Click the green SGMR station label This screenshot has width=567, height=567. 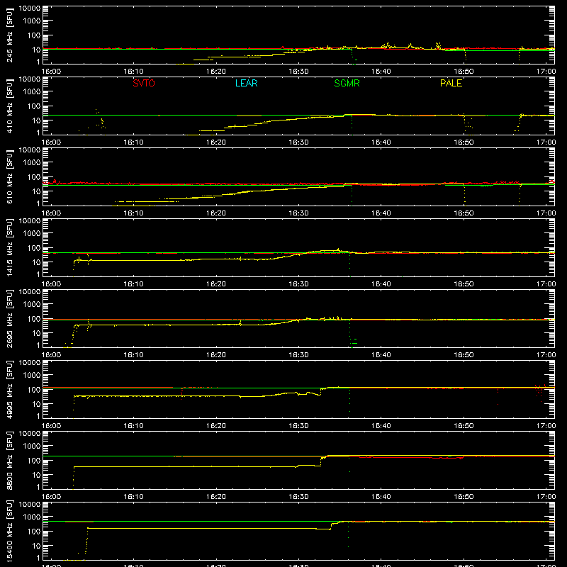347,83
